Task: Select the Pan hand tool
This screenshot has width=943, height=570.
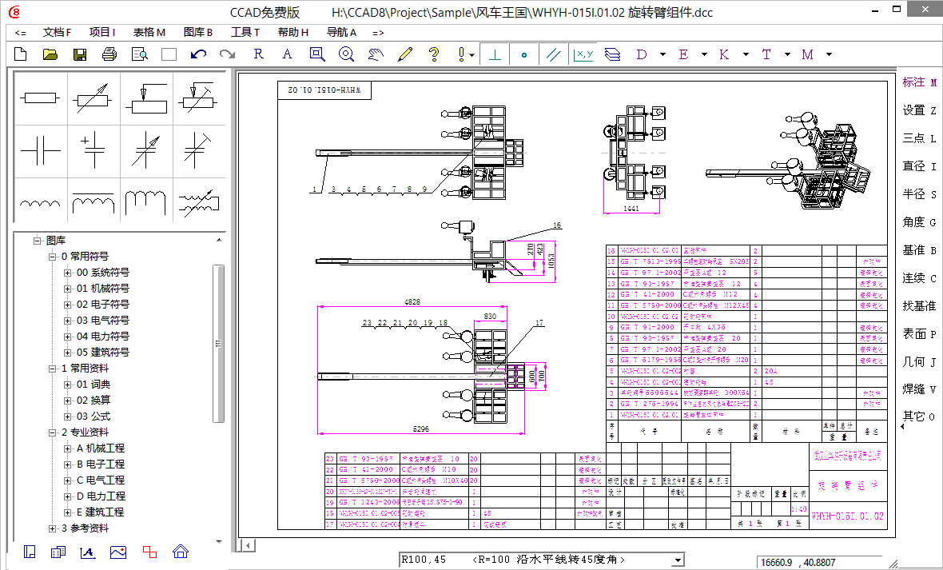Action: click(374, 54)
